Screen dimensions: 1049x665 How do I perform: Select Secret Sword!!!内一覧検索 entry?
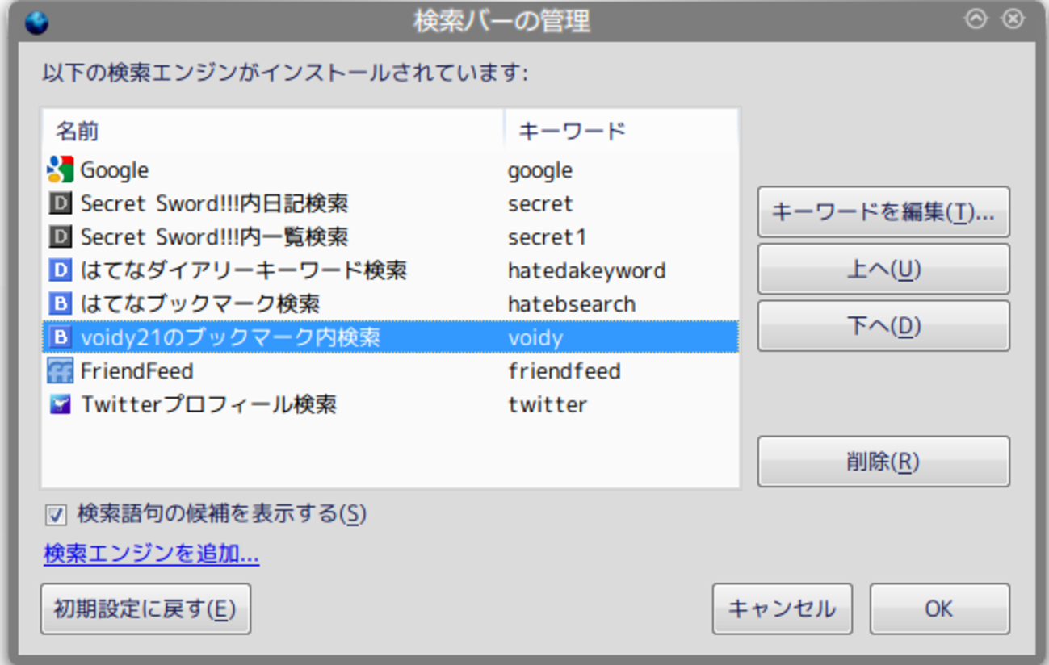[214, 236]
